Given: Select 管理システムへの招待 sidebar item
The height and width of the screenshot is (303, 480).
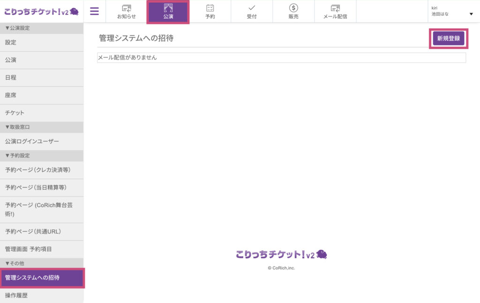Looking at the screenshot, I should (x=42, y=278).
